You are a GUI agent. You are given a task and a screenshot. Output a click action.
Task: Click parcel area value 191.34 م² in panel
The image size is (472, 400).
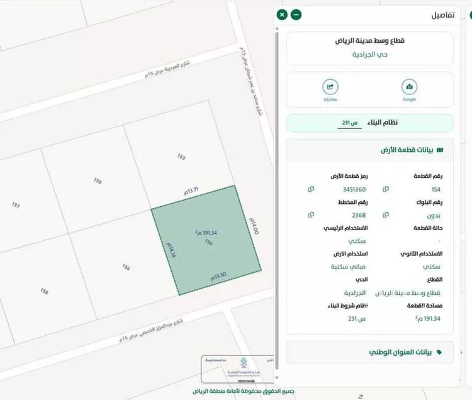[428, 318]
